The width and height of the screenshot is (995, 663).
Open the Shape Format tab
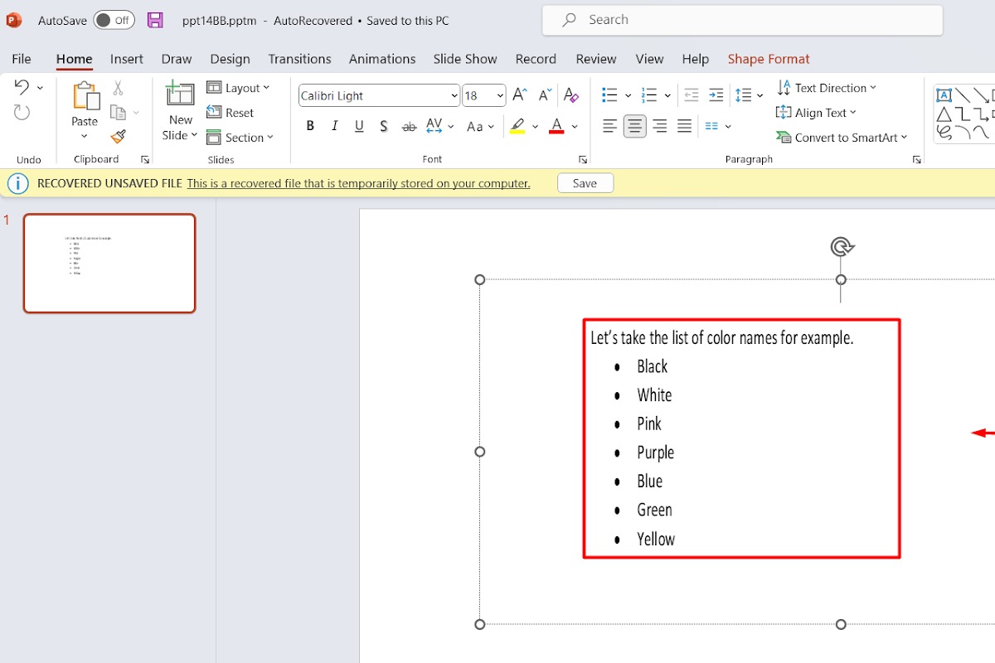[x=769, y=59]
